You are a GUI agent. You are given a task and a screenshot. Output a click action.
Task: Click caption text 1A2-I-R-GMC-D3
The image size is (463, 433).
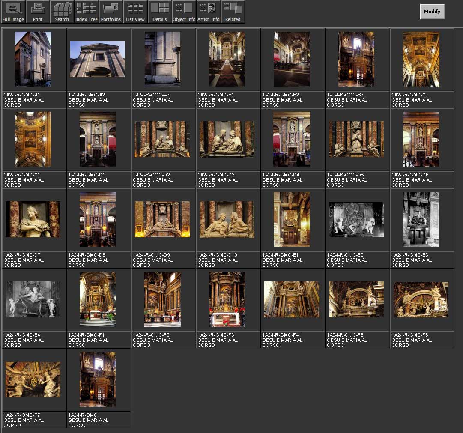point(216,175)
